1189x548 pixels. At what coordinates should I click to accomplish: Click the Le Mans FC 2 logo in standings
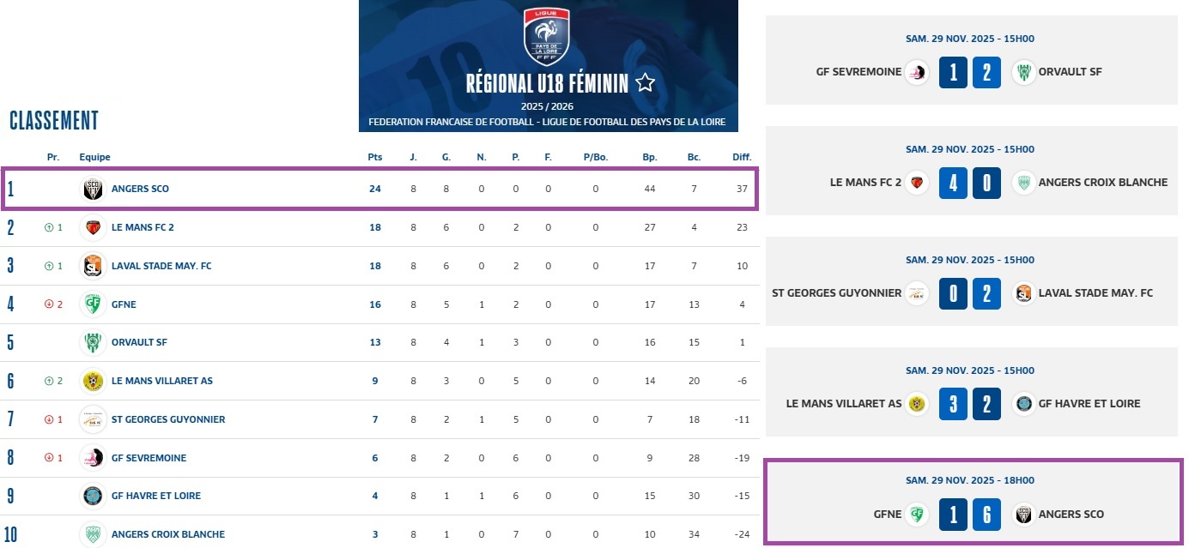(x=92, y=227)
